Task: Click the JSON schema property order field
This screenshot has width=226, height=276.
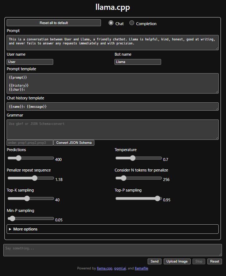Action: click(30, 143)
